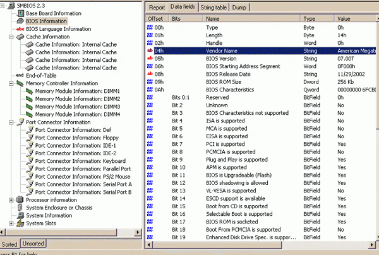Click the System Enclosure or Chassis icon
379x255 pixels.
(x=20, y=207)
